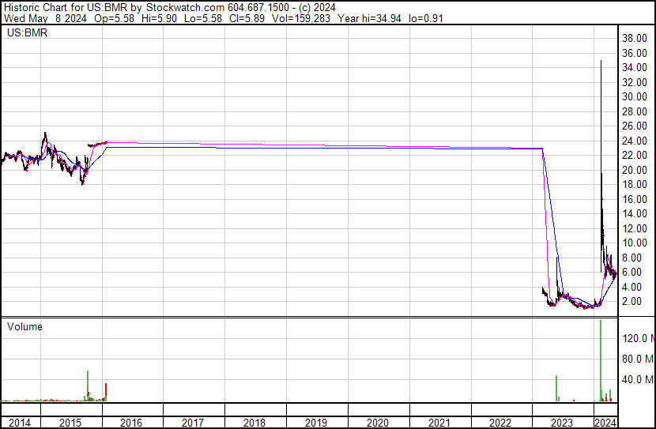Click the 120.0 M volume axis label
Screen dimensions: 656x429
(x=637, y=338)
